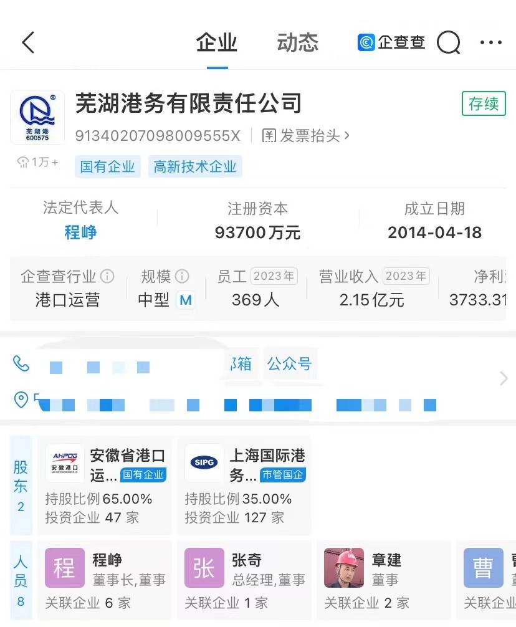Expand contact details with right chevron

click(x=504, y=378)
